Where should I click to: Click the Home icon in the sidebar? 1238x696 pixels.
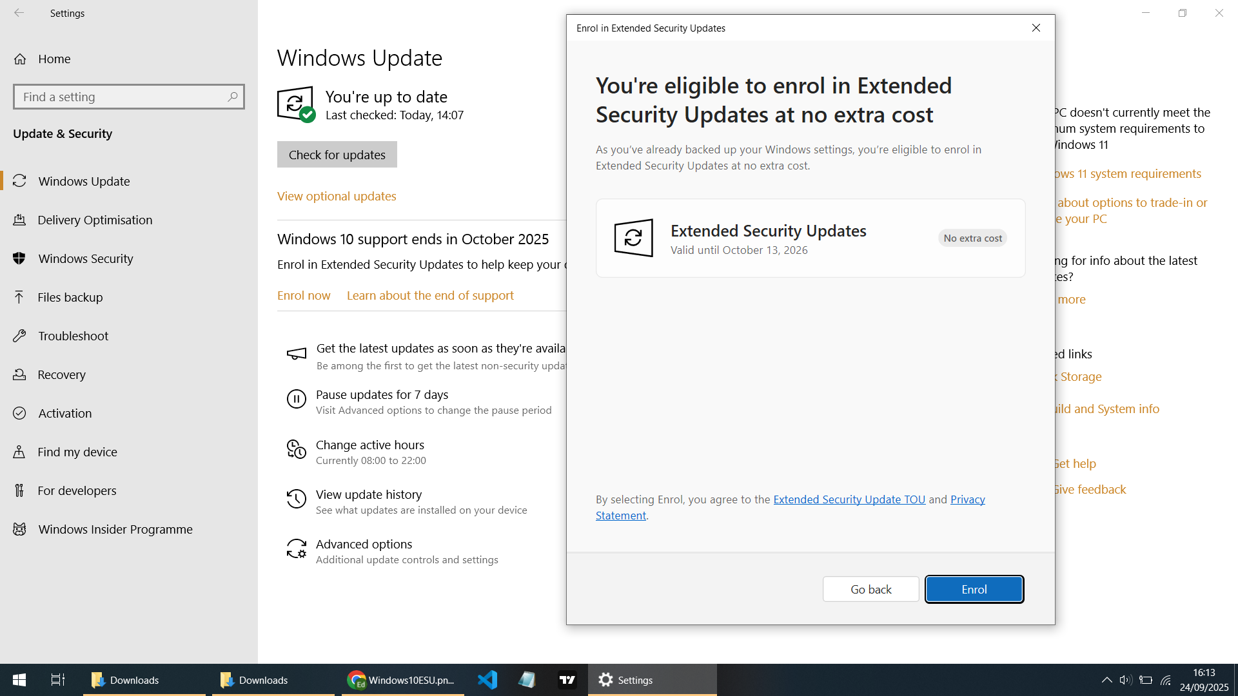[x=20, y=59]
